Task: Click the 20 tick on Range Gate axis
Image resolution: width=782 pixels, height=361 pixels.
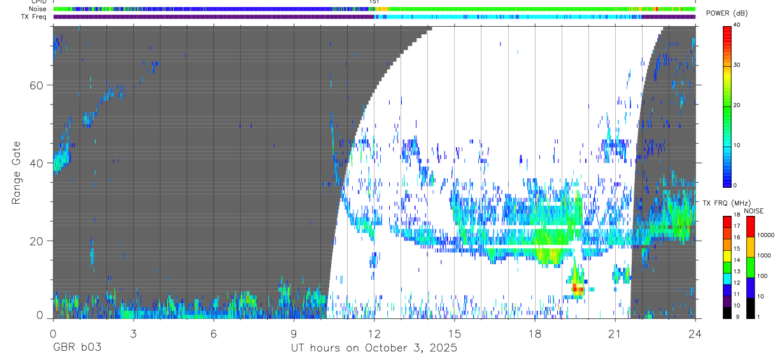Action: point(38,241)
